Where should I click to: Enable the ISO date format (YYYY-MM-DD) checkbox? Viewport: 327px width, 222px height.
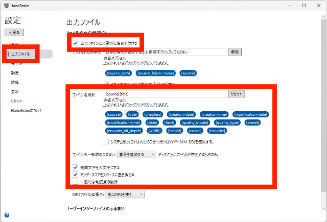coord(106,142)
